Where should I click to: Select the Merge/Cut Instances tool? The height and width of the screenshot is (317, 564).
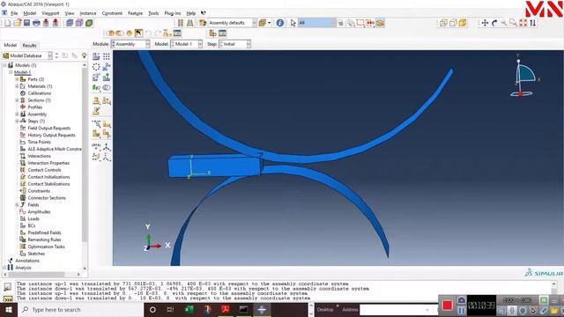pos(107,88)
